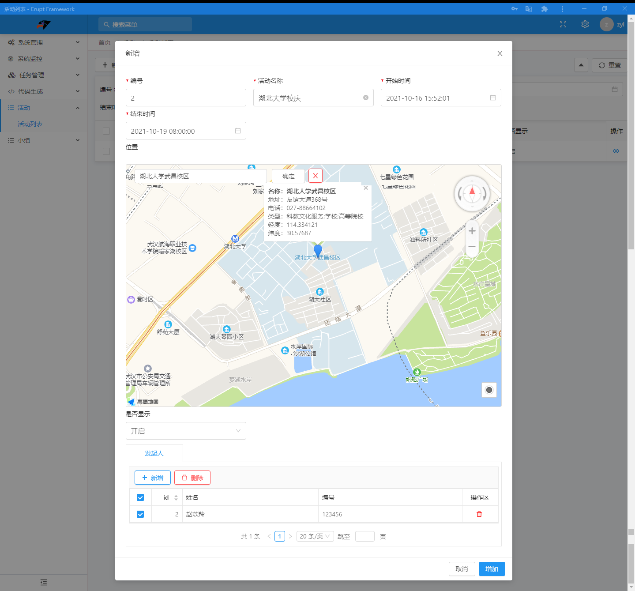Focus the 搜索菜单 search box

point(145,24)
